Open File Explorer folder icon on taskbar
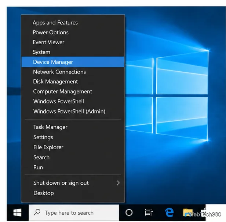 pos(188,212)
